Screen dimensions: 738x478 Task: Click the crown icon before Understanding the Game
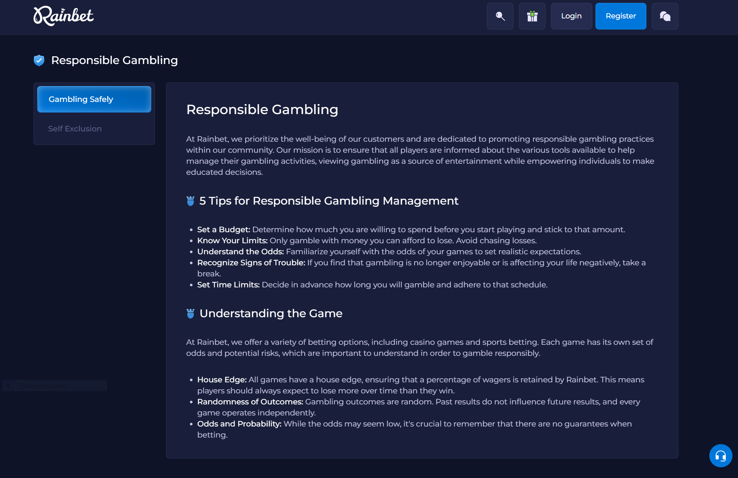pos(191,314)
